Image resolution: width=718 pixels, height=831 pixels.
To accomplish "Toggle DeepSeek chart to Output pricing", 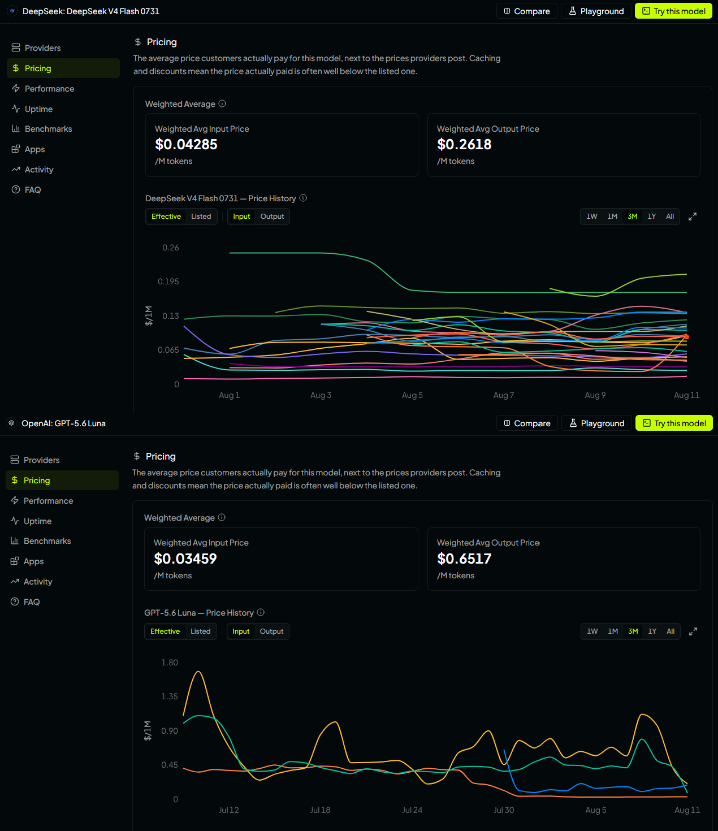I will point(272,217).
